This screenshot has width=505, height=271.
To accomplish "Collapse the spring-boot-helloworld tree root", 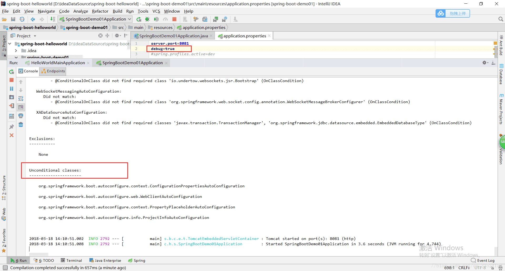I will 10,44.
